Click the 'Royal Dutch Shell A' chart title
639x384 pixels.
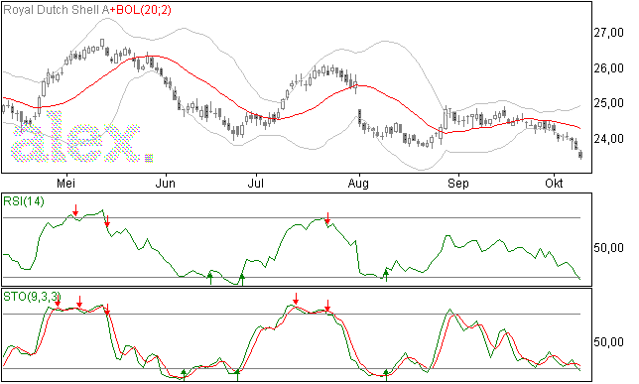click(57, 10)
